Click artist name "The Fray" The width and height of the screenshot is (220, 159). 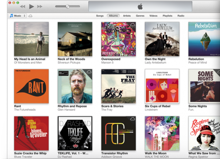(x=107, y=110)
